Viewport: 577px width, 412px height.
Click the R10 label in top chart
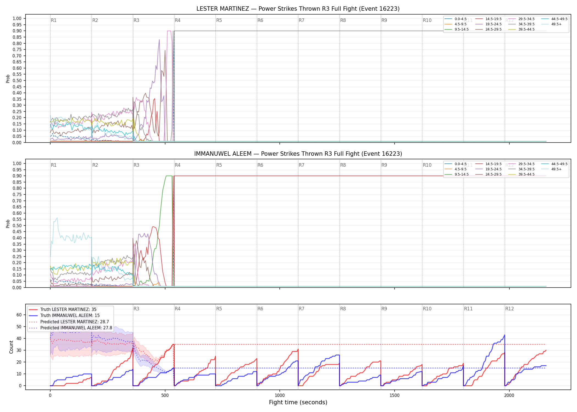pos(427,20)
